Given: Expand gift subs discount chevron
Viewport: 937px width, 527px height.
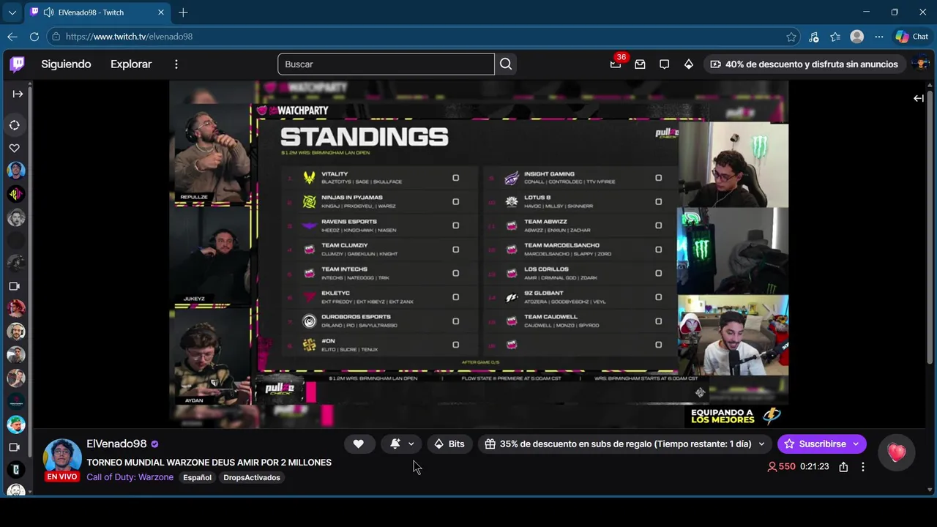Looking at the screenshot, I should pos(761,444).
